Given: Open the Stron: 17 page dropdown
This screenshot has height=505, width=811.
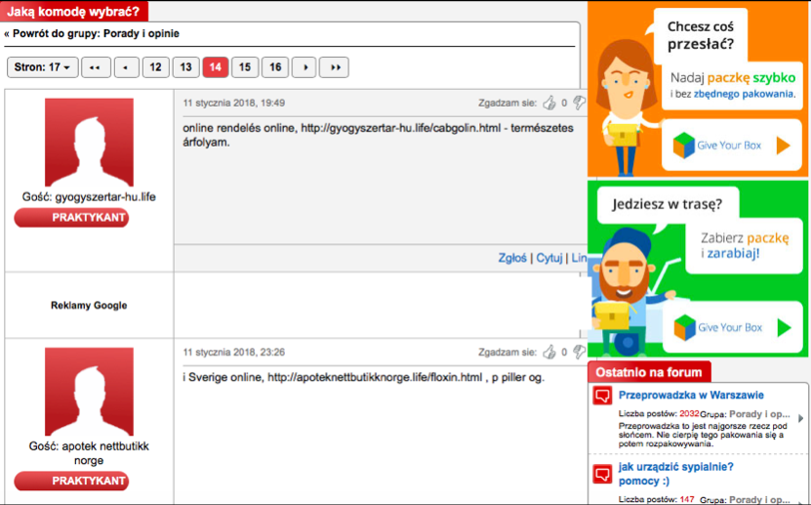Looking at the screenshot, I should [x=40, y=67].
